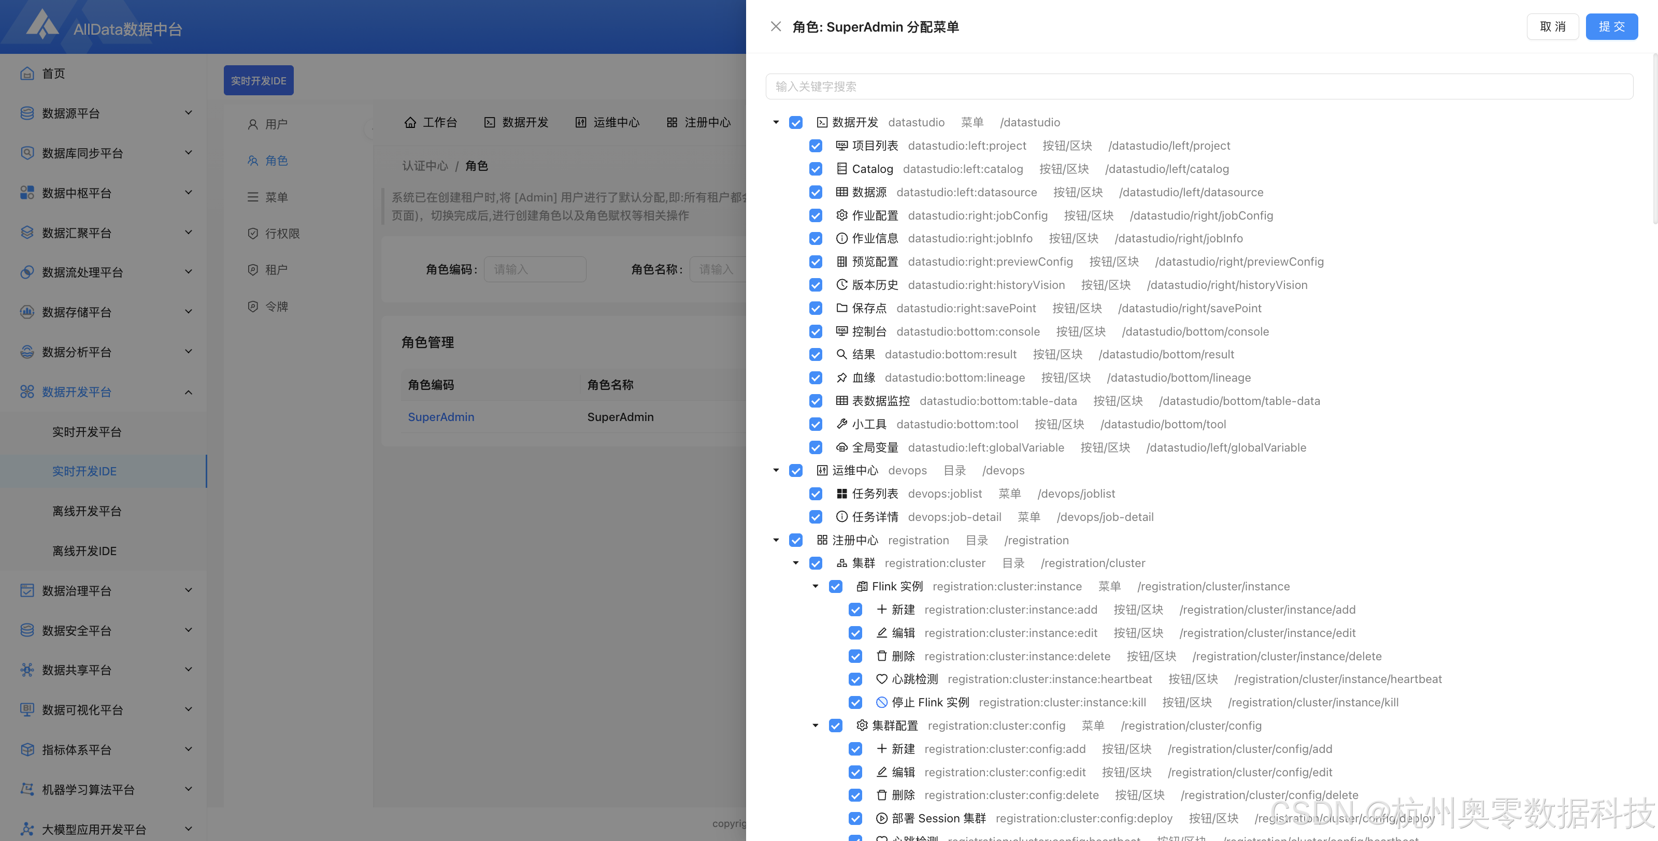Select the 令牌 menu entry

277,306
